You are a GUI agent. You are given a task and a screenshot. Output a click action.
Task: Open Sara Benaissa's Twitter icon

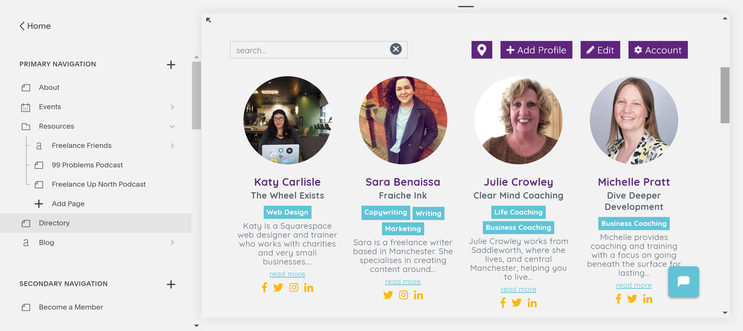pyautogui.click(x=388, y=295)
